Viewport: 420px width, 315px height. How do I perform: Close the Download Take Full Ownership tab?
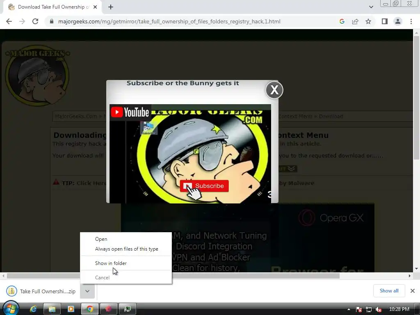95,7
